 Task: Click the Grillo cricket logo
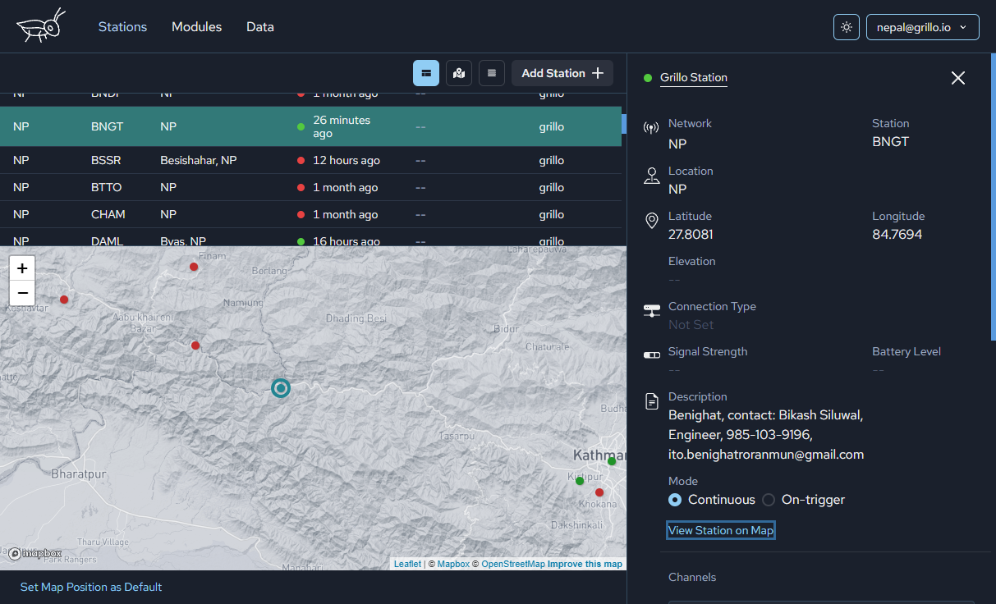(x=41, y=26)
